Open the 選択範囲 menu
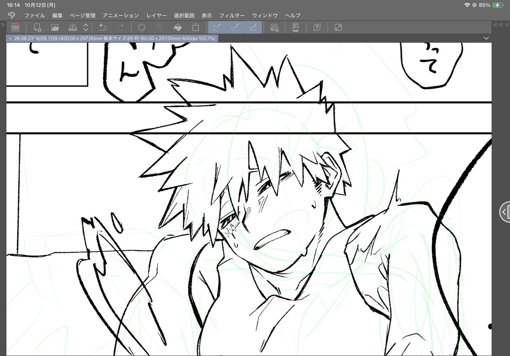The width and height of the screenshot is (510, 356). point(184,15)
